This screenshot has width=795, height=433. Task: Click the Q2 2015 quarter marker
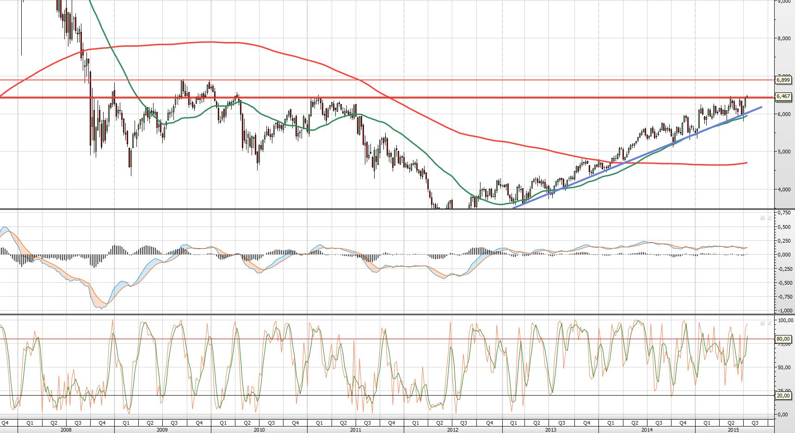tap(731, 423)
